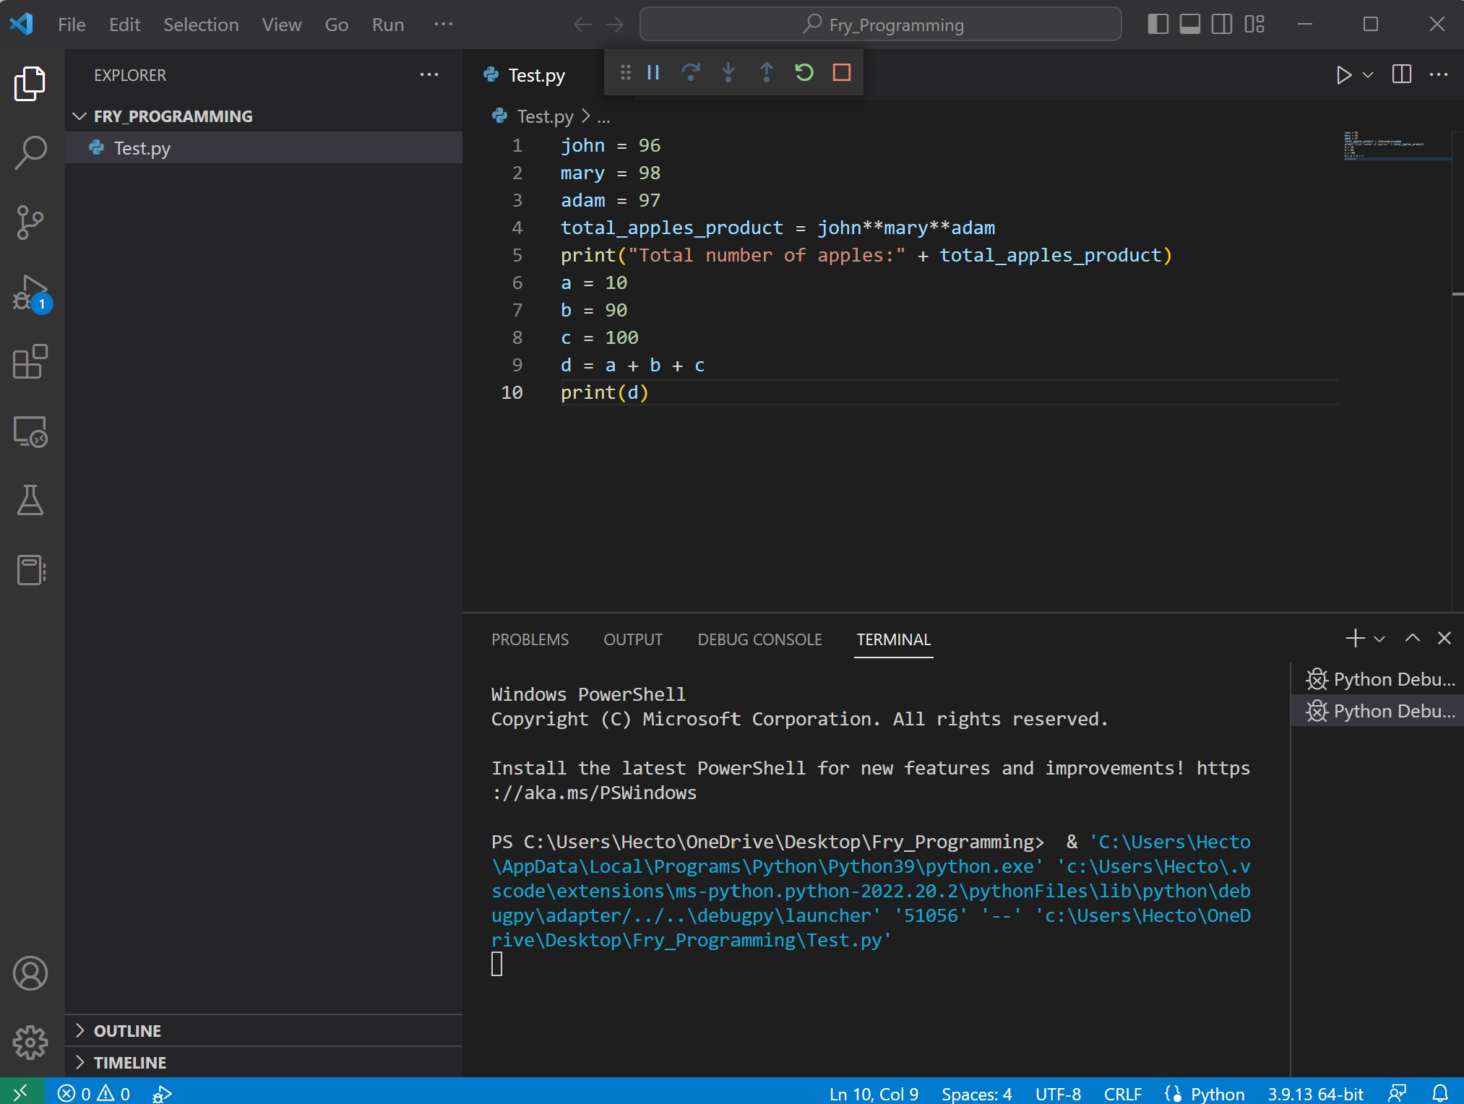Expand the OUTLINE section
Viewport: 1464px width, 1104px height.
(127, 1031)
